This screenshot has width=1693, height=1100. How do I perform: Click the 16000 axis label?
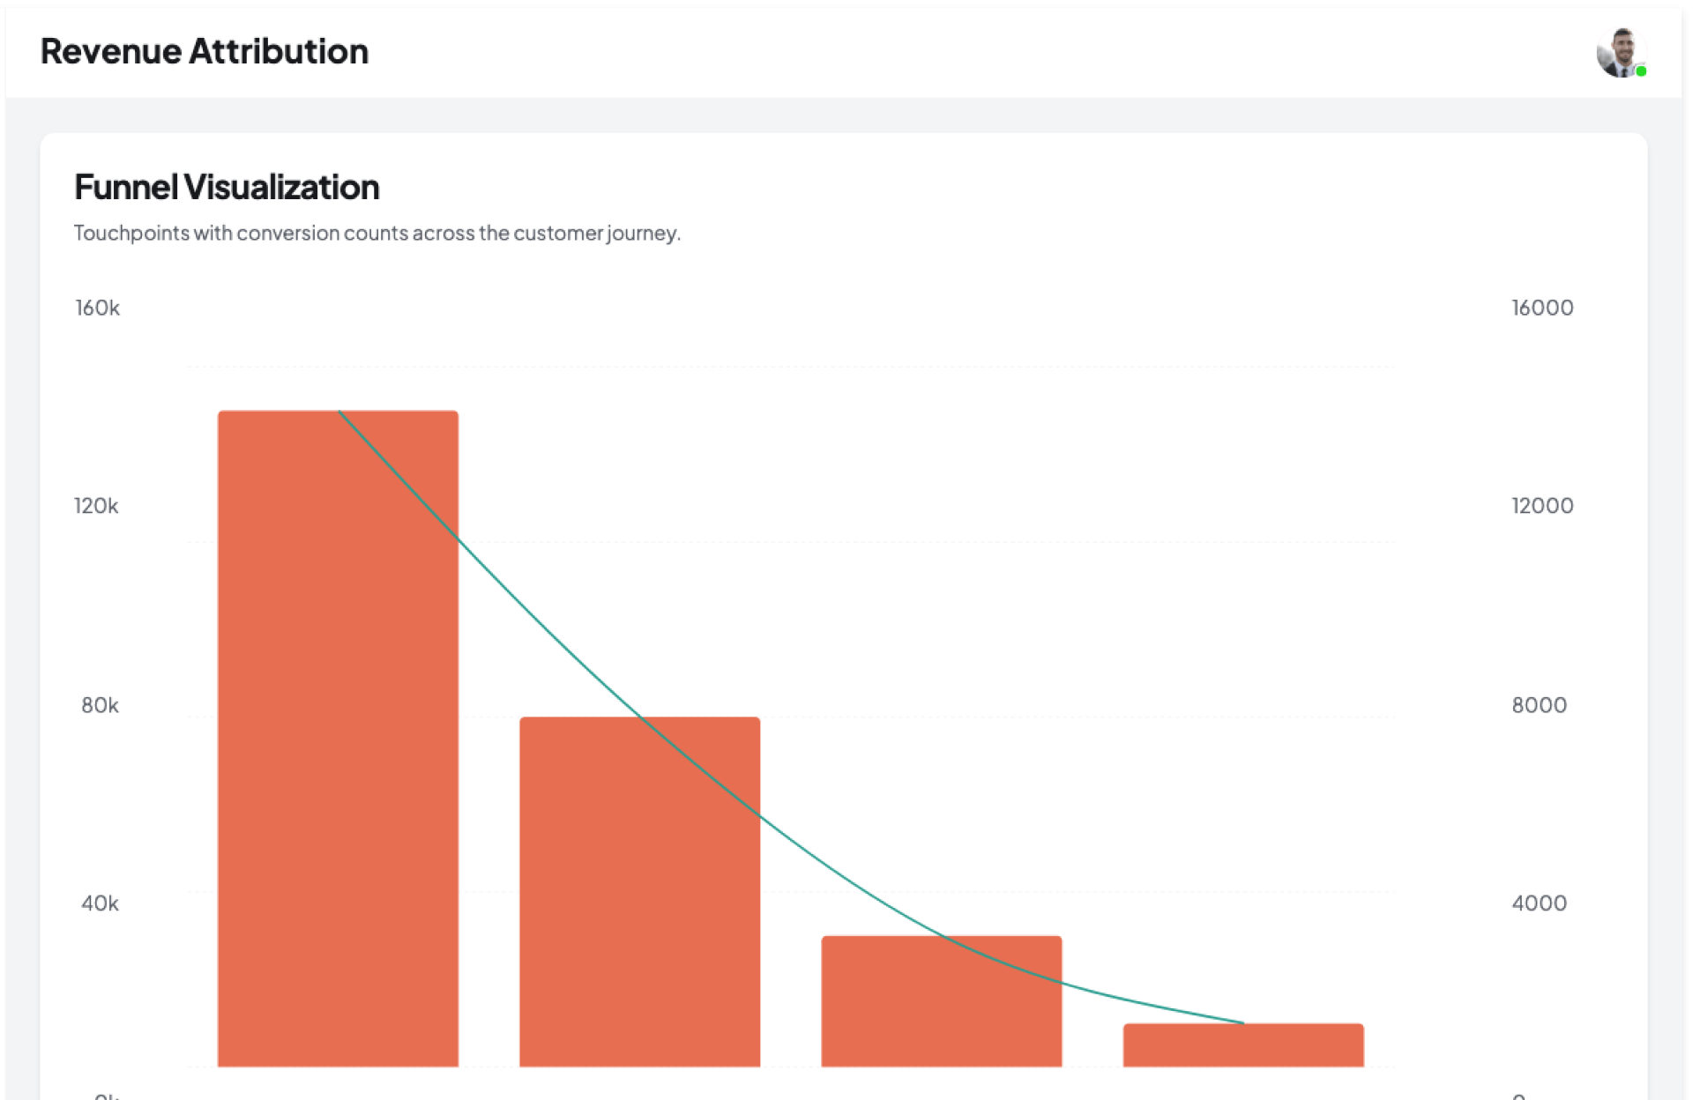pyautogui.click(x=1542, y=308)
